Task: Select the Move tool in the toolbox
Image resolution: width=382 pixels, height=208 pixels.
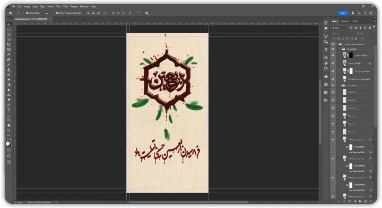Action: pos(9,24)
